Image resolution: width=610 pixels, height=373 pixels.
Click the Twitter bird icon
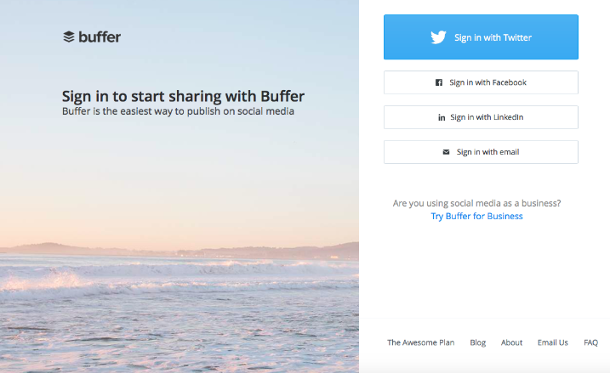point(438,37)
